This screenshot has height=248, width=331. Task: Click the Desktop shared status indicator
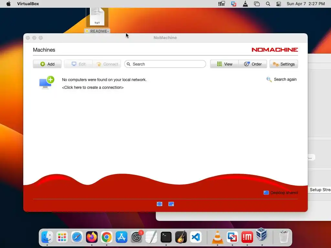pyautogui.click(x=281, y=193)
